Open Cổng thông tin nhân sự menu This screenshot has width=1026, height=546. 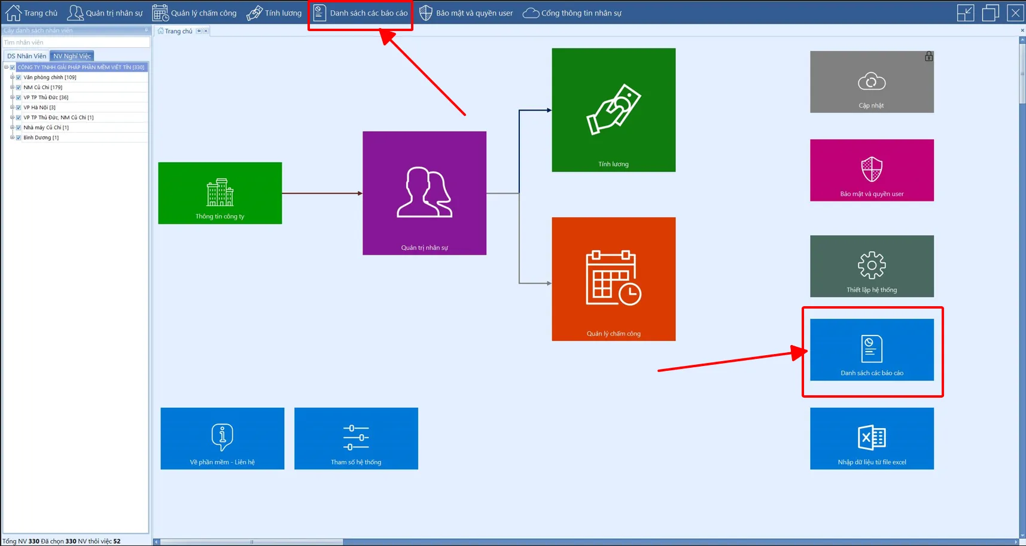click(572, 13)
